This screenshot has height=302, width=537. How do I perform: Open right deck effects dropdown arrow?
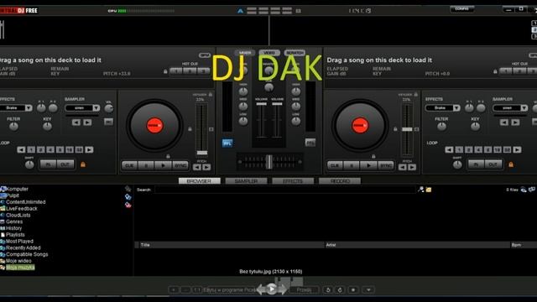click(456, 108)
